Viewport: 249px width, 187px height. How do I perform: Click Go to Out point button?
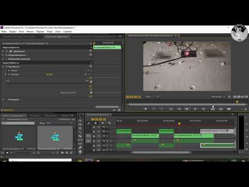pos(203,109)
